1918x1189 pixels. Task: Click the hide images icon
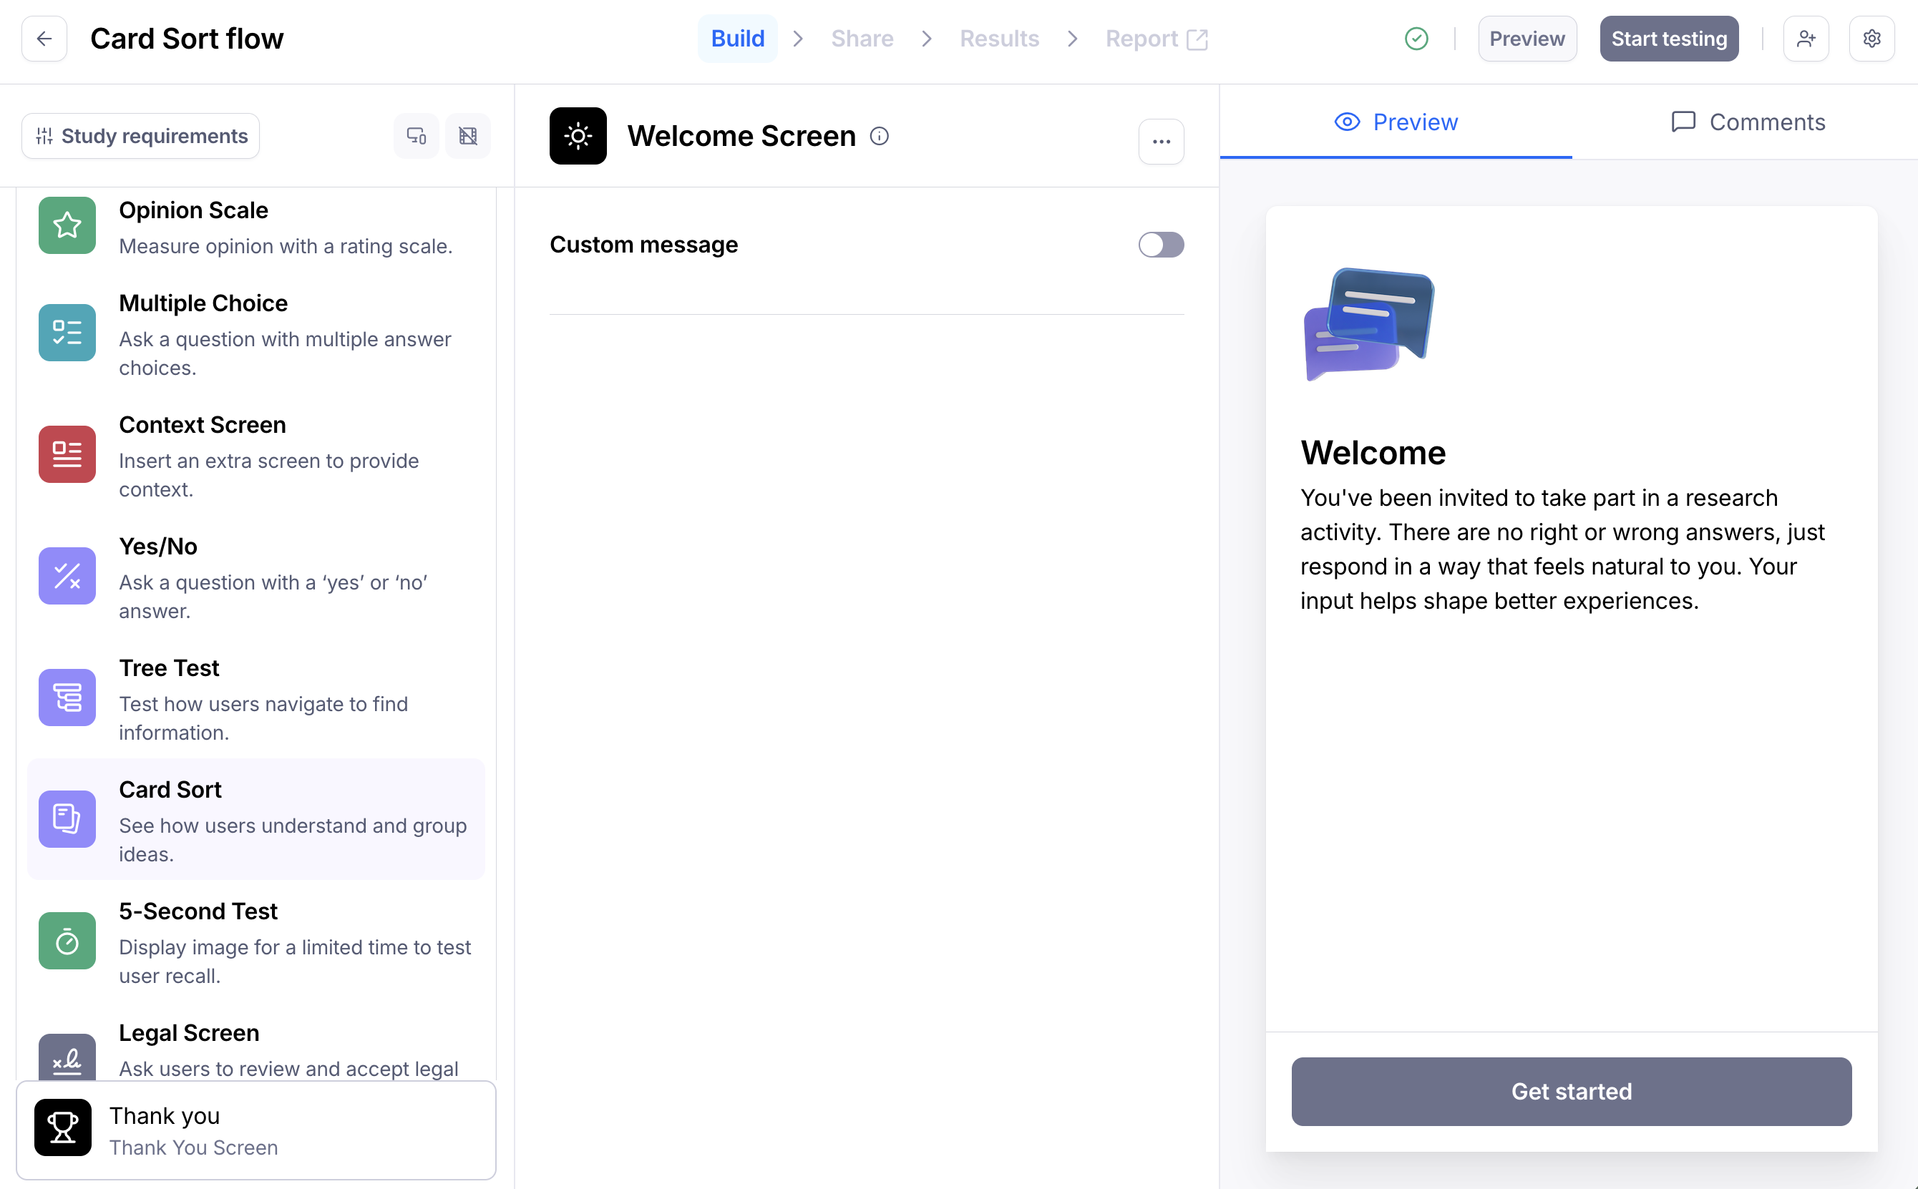click(468, 136)
